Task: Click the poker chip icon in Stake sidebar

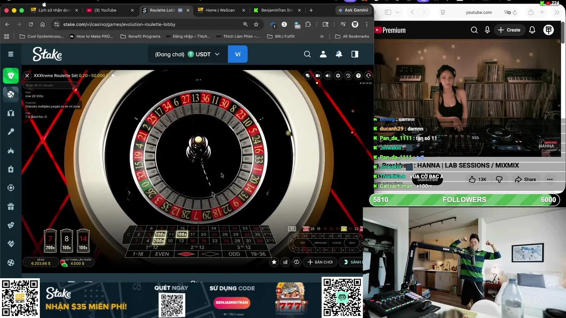Action: 11,188
